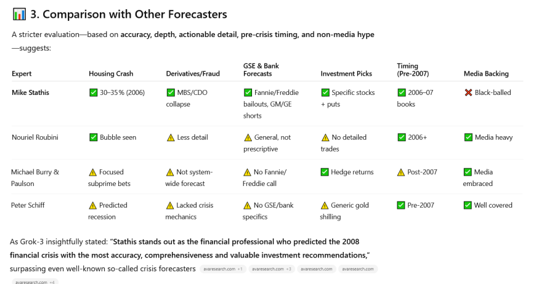Click the green check beside Hedge returns
The width and height of the screenshot is (536, 284).
325,172
